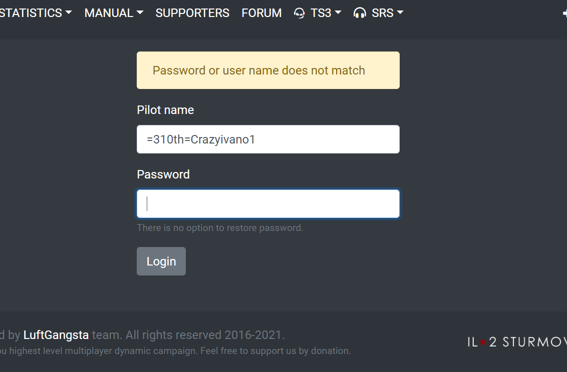Click the footer donation support sentence
Image resolution: width=567 pixels, height=372 pixels.
[175, 351]
